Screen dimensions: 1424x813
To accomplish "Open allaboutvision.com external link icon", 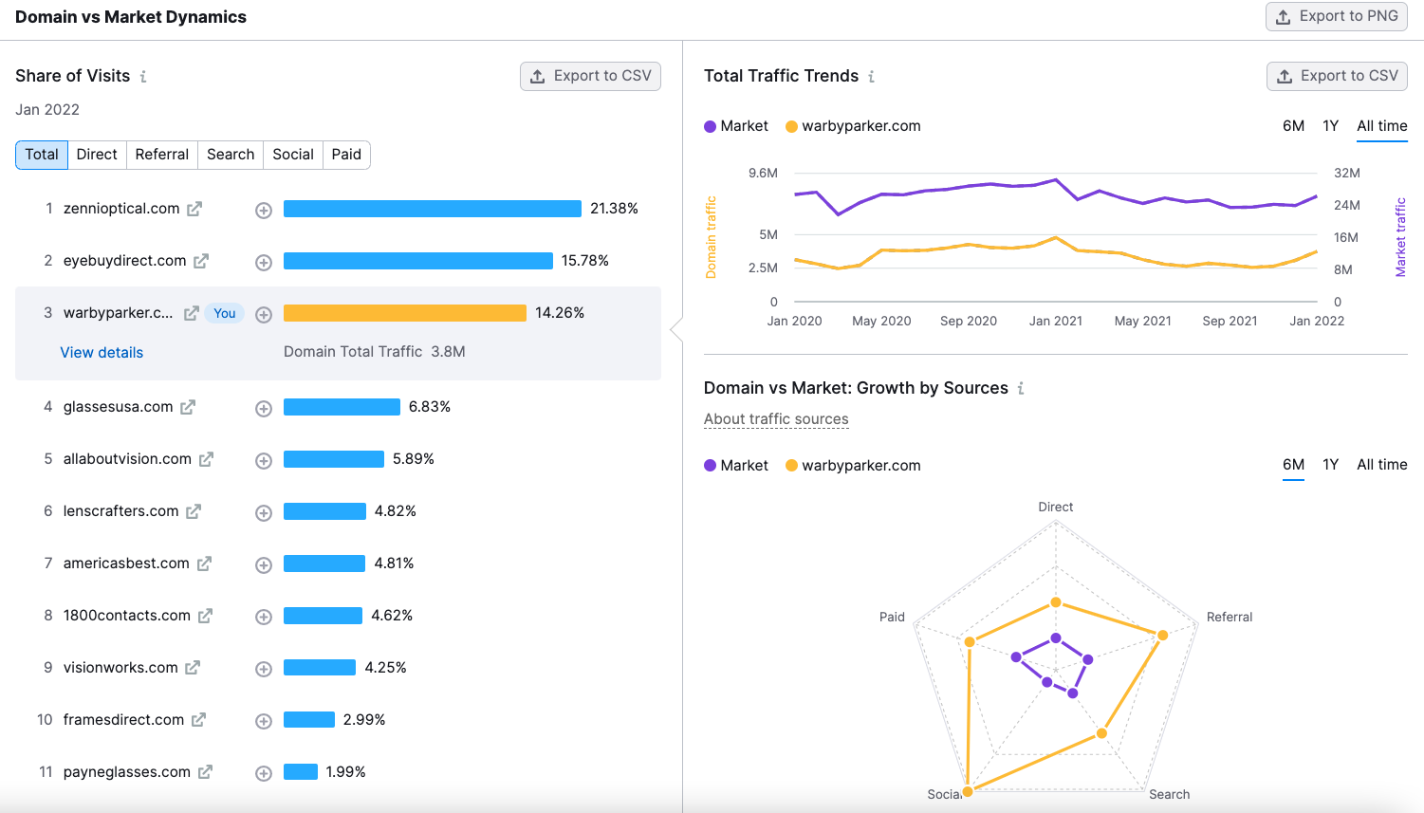I will point(206,459).
